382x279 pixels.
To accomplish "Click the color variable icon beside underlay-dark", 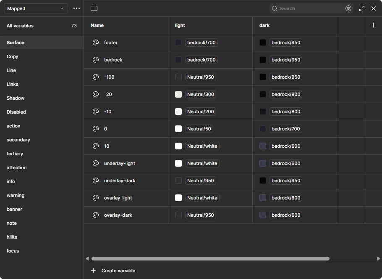I will pos(95,181).
